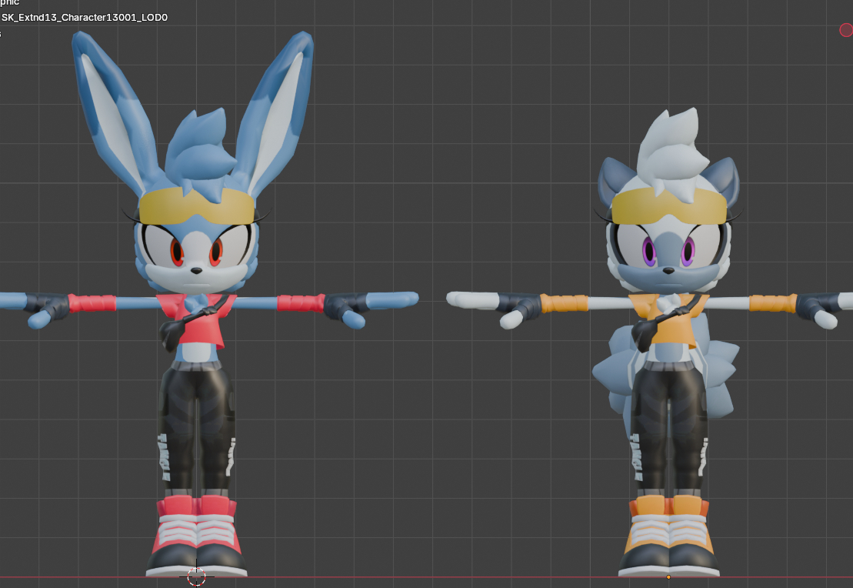Image resolution: width=853 pixels, height=588 pixels.
Task: Click the 3D cursor at the blue character's feet
Action: pos(197,576)
